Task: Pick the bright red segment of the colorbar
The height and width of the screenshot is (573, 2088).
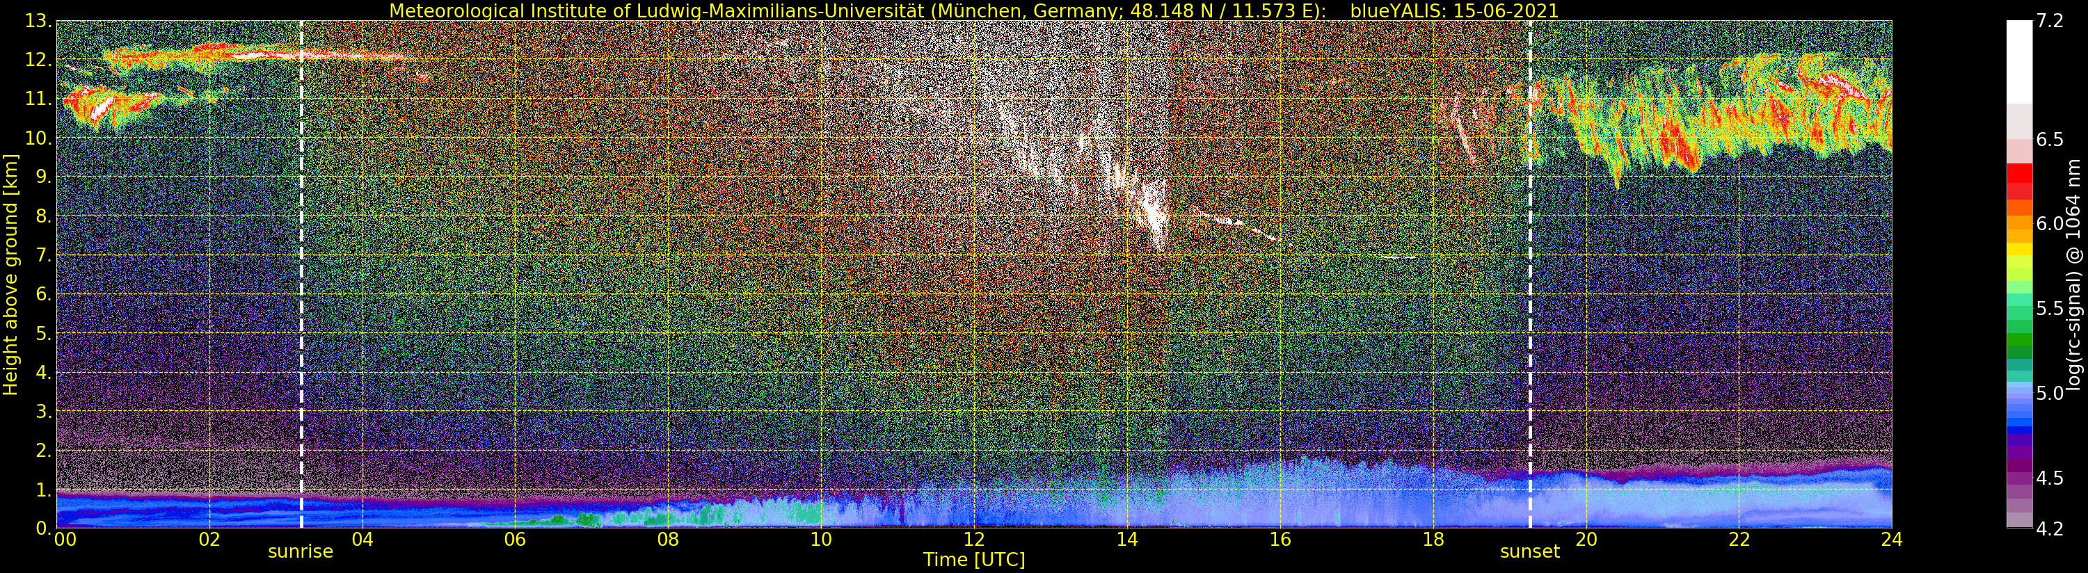Action: click(2019, 173)
